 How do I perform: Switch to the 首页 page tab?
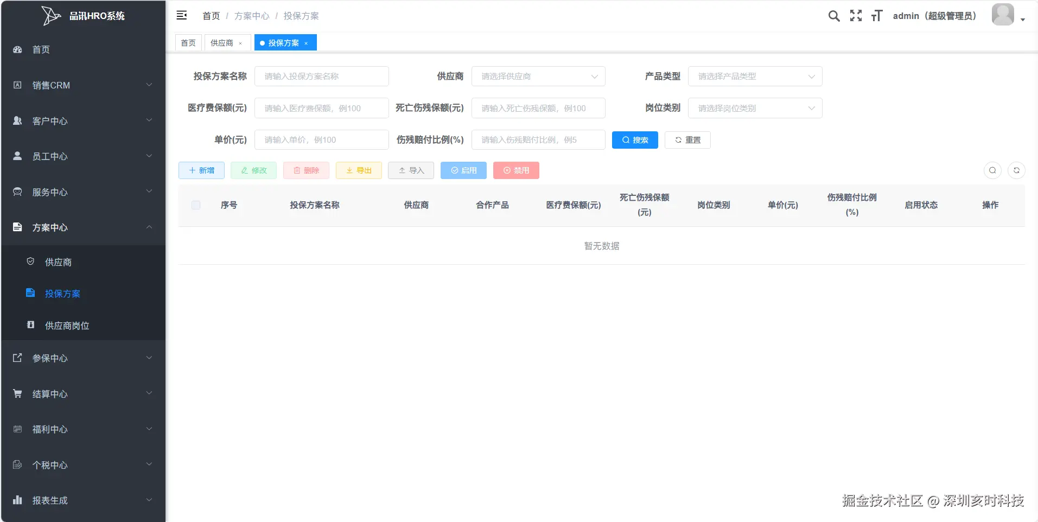click(x=188, y=43)
